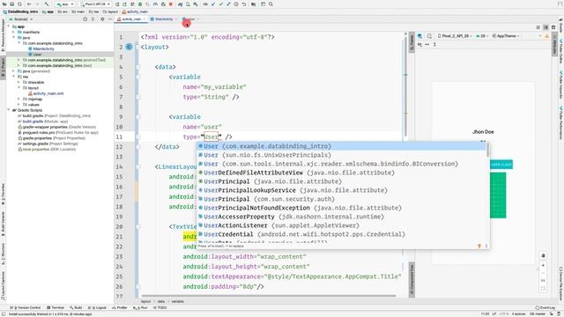Open the Profiler tool window tab

click(120, 307)
